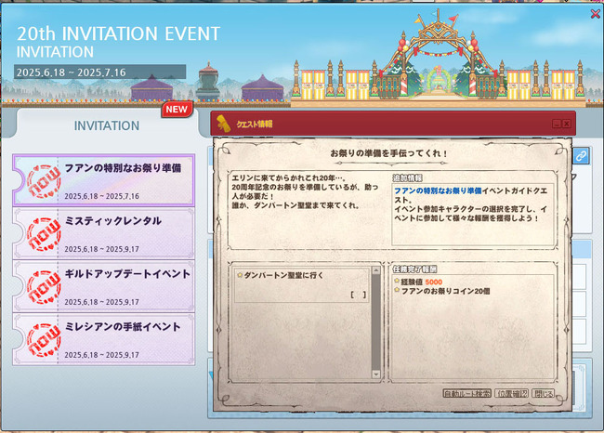Click the blue ファンの特別なお祭り準備 link text
This screenshot has width=604, height=433.
[438, 190]
